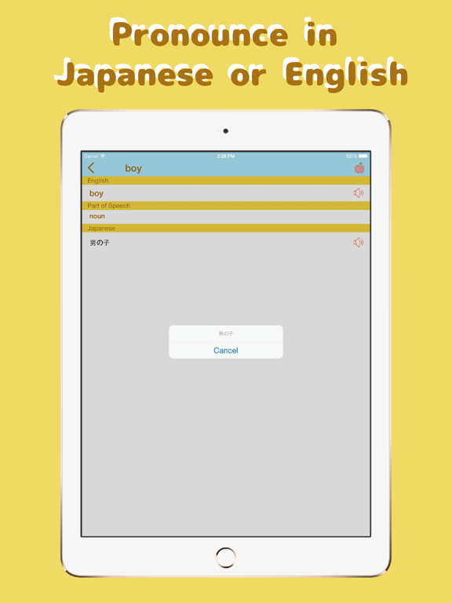This screenshot has width=452, height=603.
Task: Tap the 'English' section header
Action: click(x=226, y=181)
